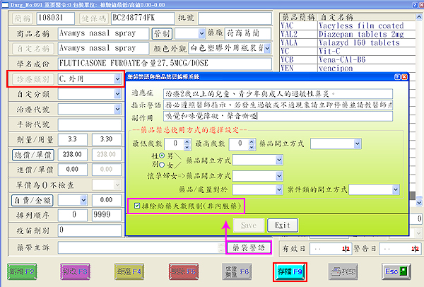Click the Exit button in dialog

(281, 225)
